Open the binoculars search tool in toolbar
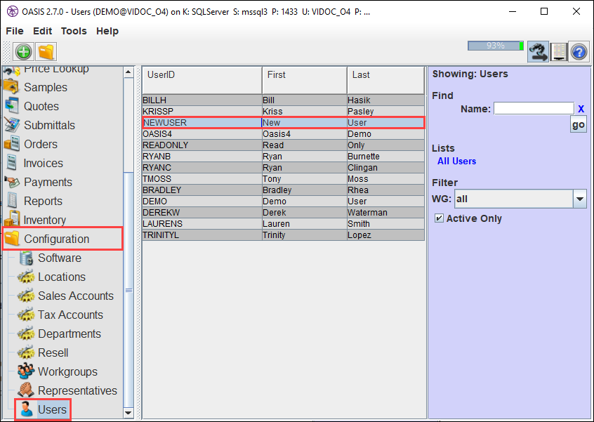594x422 pixels. (538, 51)
